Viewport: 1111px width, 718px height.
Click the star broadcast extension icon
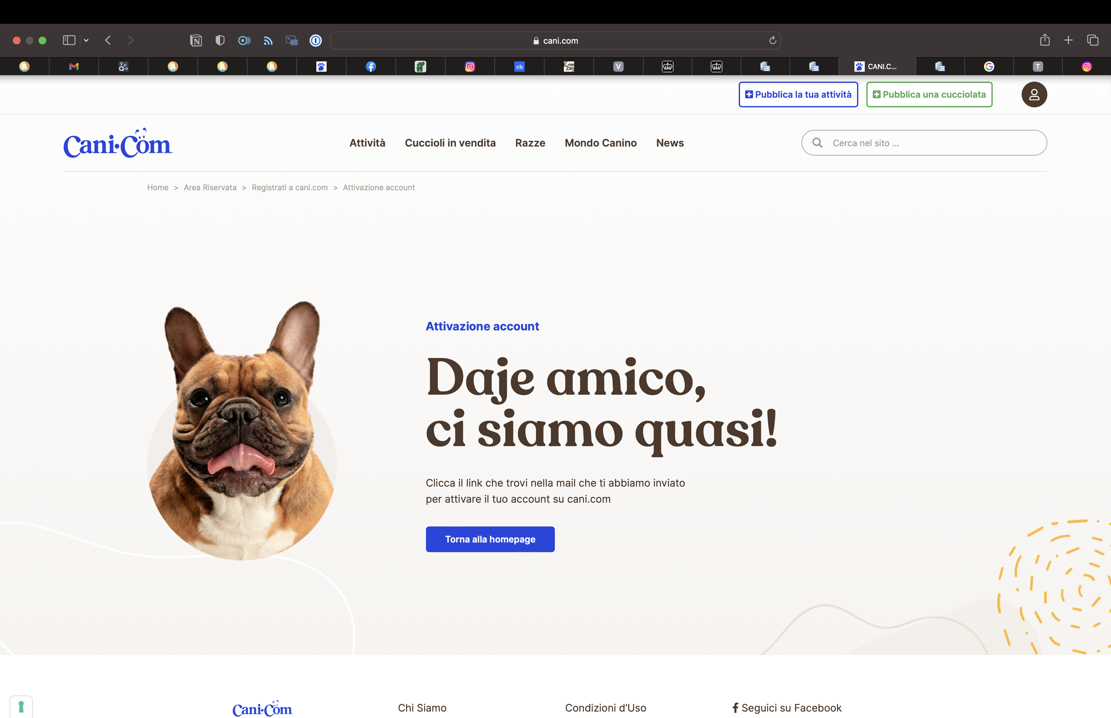tap(244, 40)
